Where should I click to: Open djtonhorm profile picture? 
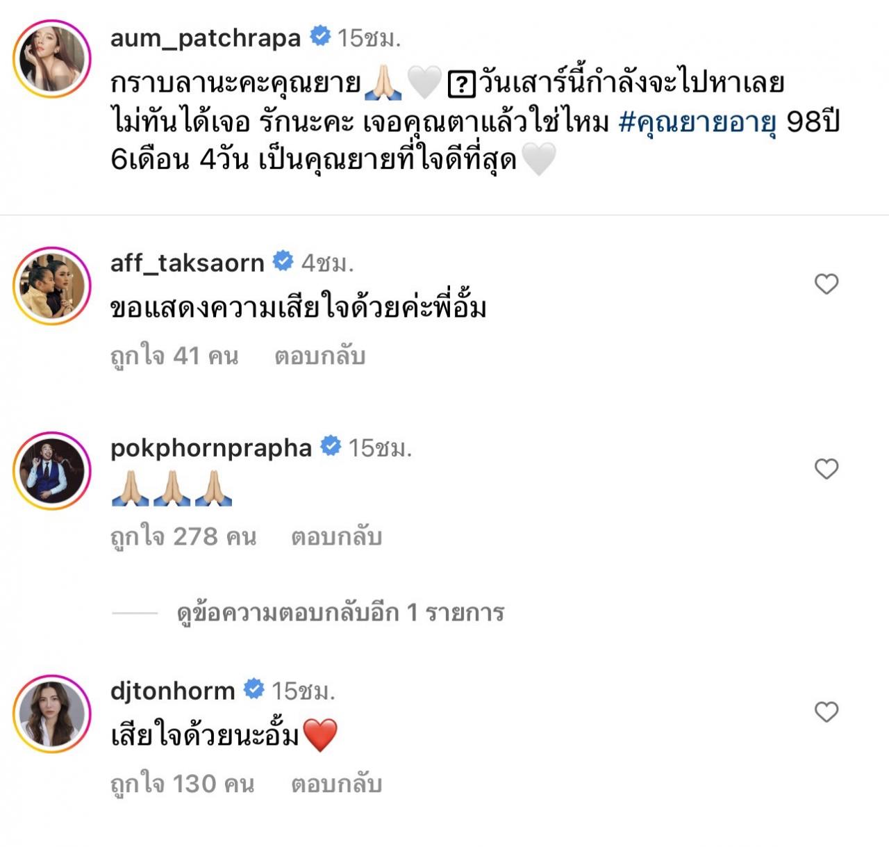point(52,714)
